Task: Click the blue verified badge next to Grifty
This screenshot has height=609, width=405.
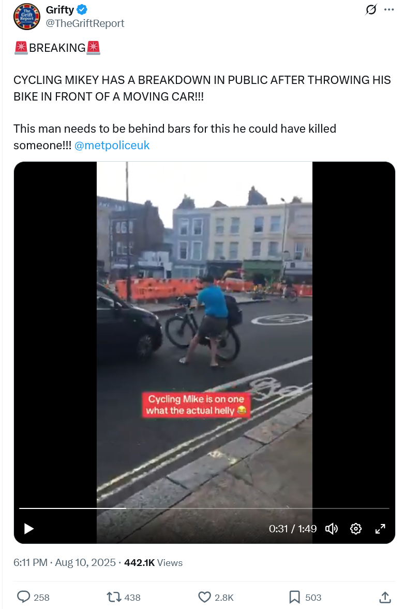Action: click(x=82, y=9)
